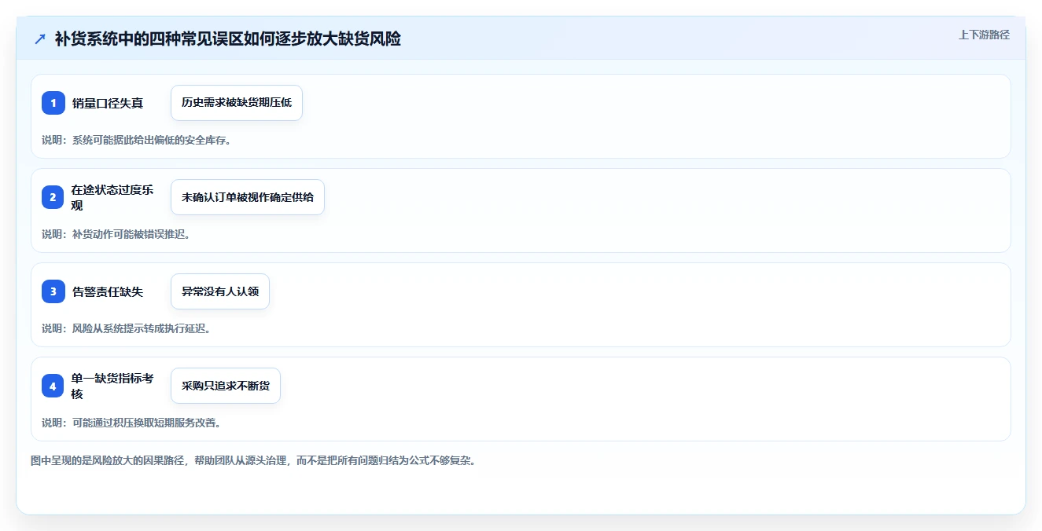Select the 采购只追求不断货 chip

[x=226, y=386]
